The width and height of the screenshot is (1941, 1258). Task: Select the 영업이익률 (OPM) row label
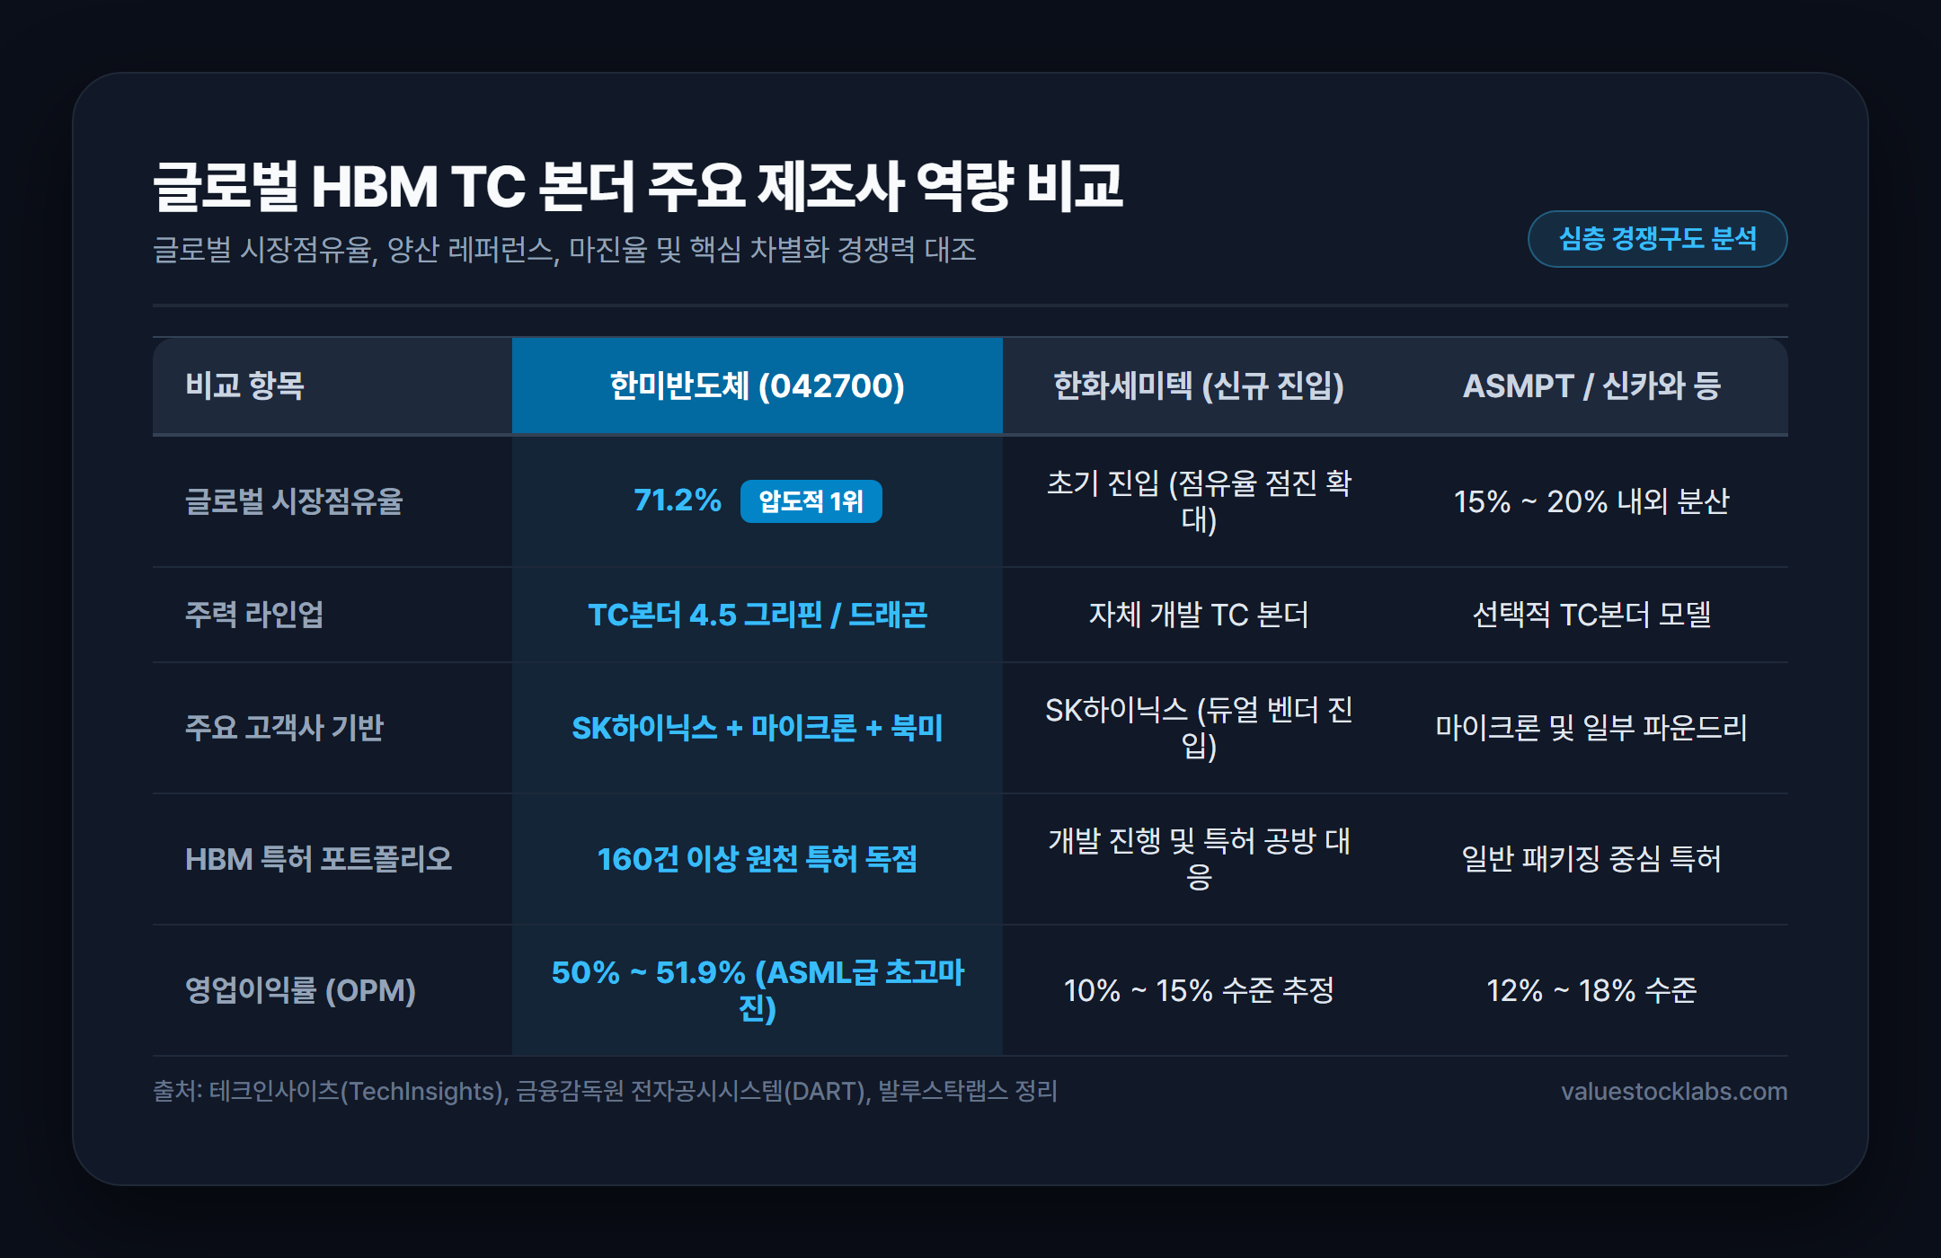(x=300, y=990)
